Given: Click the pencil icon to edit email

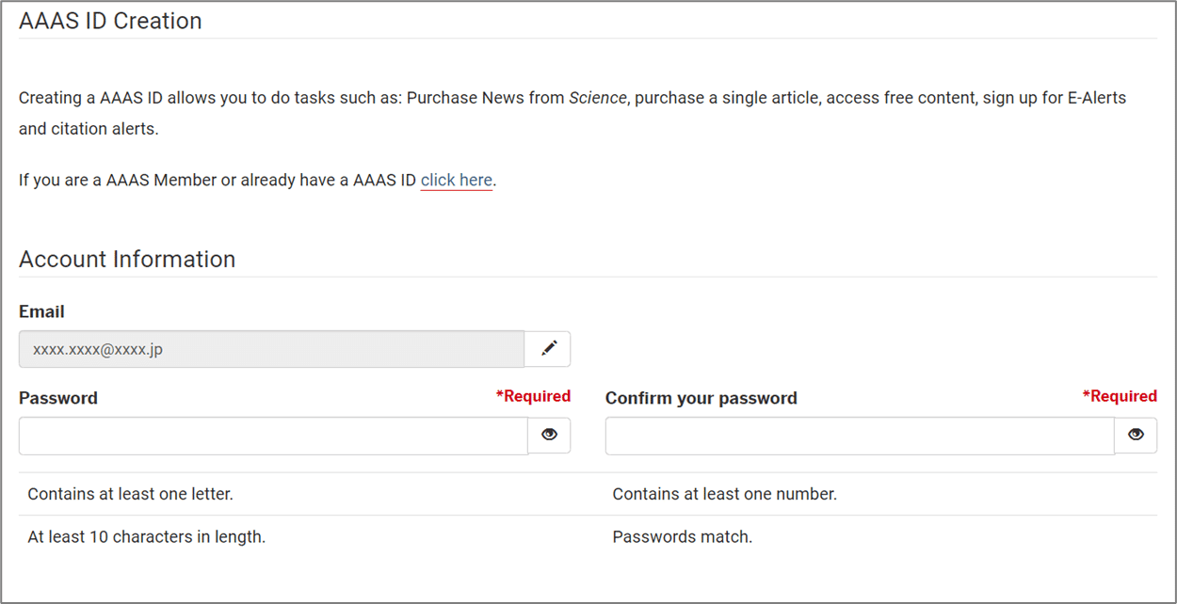Looking at the screenshot, I should tap(549, 349).
